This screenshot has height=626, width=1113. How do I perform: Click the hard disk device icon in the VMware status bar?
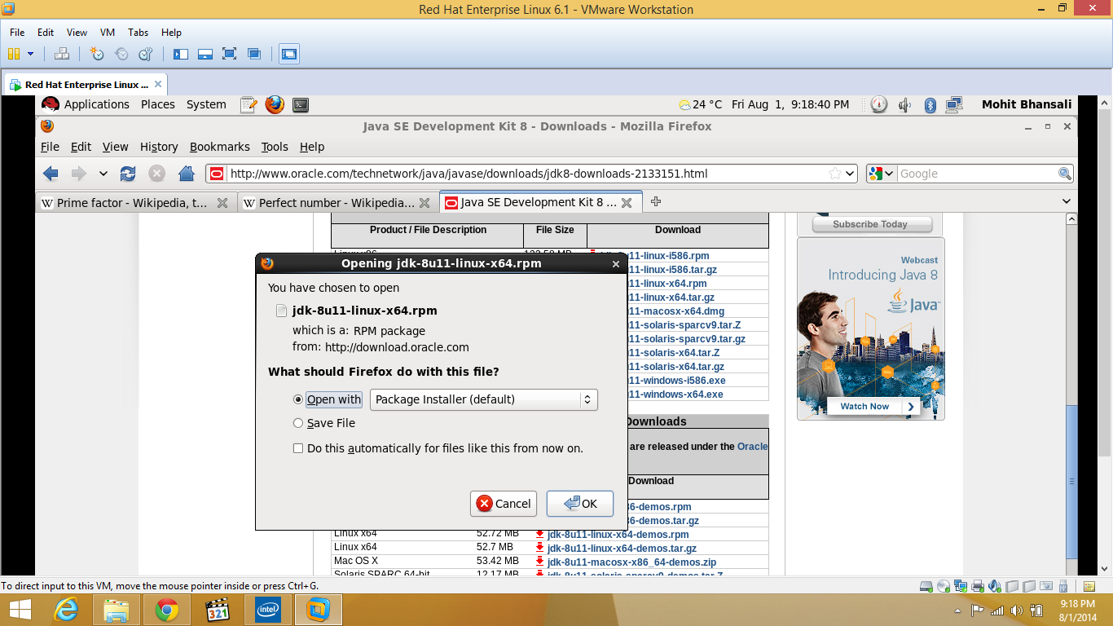pyautogui.click(x=927, y=585)
